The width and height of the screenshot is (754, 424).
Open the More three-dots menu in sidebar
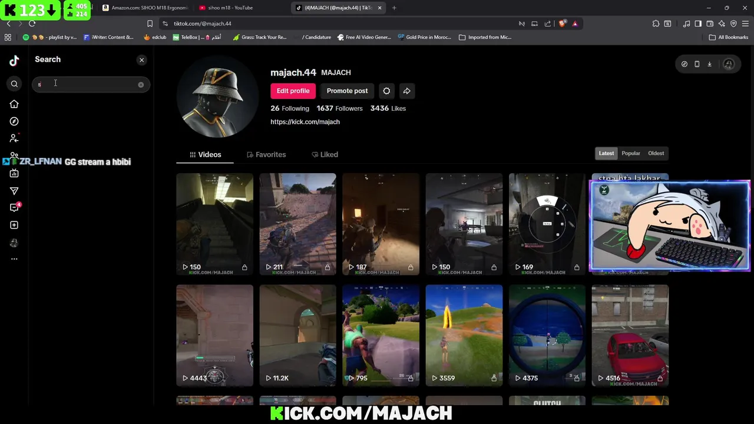[x=14, y=259]
